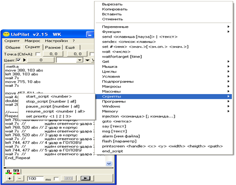Start the script with the play button
236x185 pixels.
coord(85,178)
